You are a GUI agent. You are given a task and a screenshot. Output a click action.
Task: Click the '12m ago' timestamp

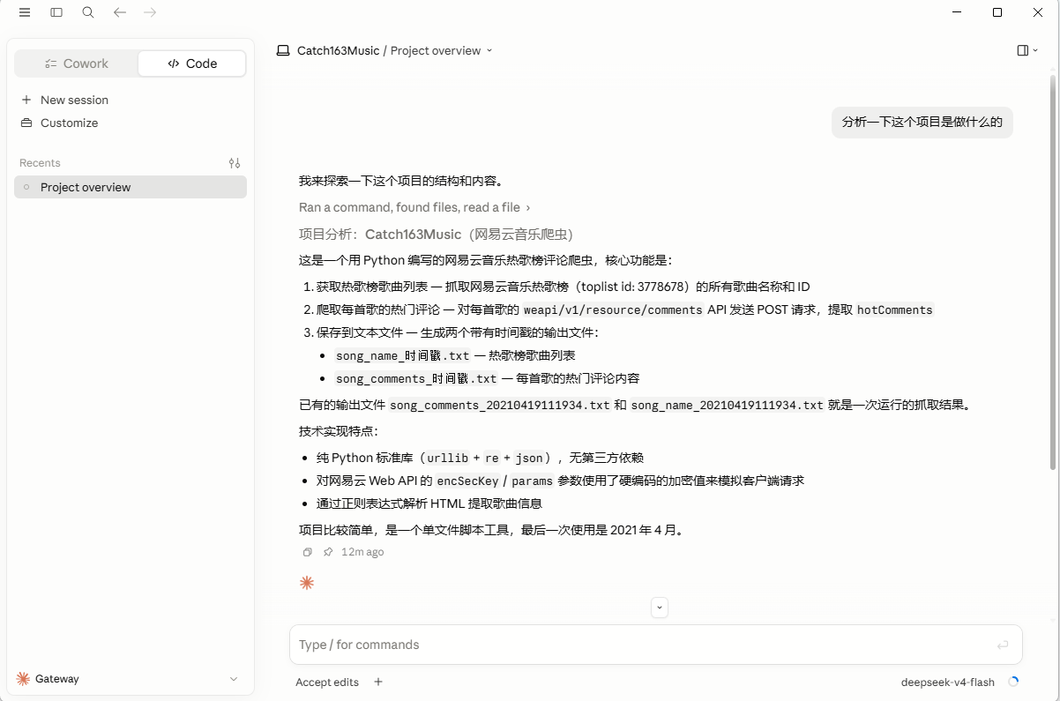(x=362, y=552)
